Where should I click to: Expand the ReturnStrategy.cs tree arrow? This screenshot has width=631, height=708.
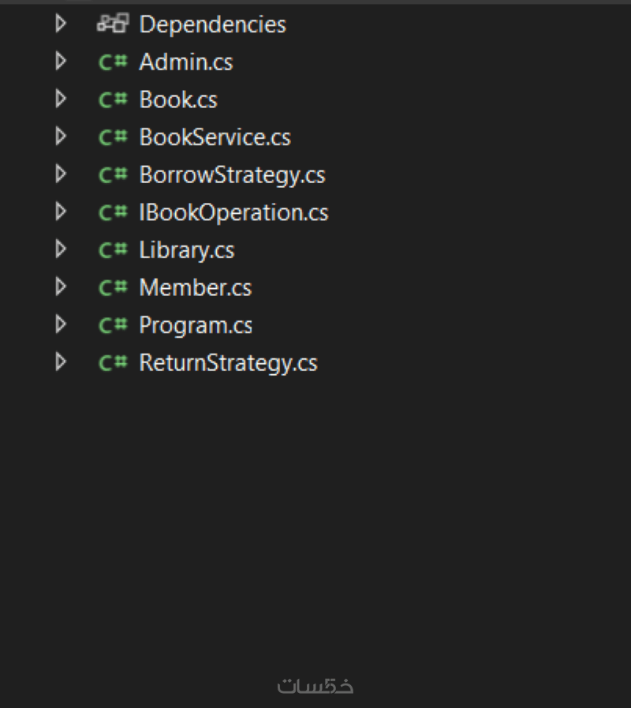pos(61,363)
